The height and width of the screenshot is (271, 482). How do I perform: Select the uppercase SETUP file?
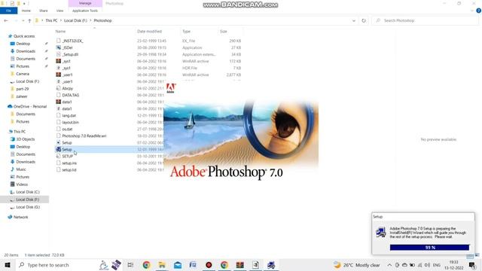(67, 156)
